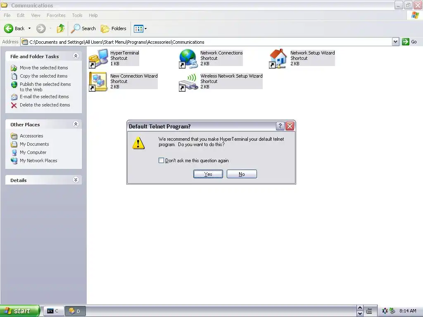
Task: Click Publish to the Web globe icon
Action: [x=14, y=85]
